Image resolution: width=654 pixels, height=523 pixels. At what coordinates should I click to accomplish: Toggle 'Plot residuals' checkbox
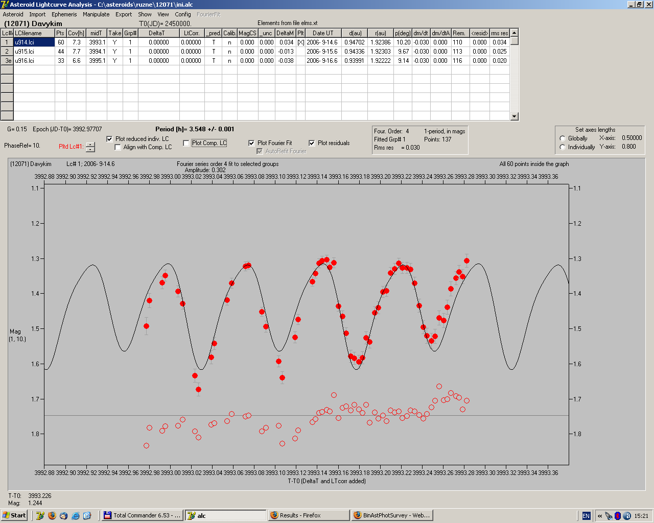tap(312, 143)
